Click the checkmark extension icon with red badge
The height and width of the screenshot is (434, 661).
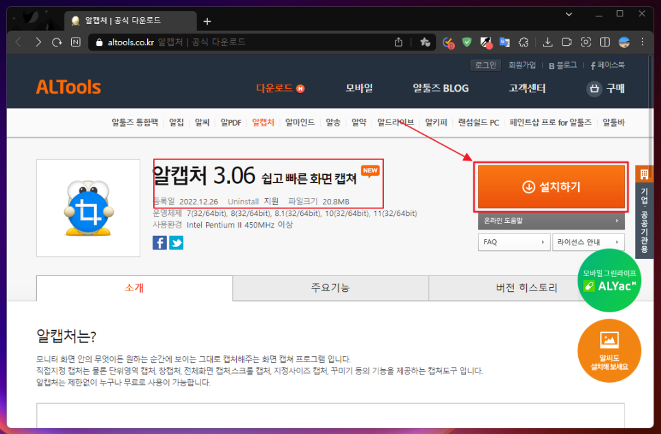(448, 42)
